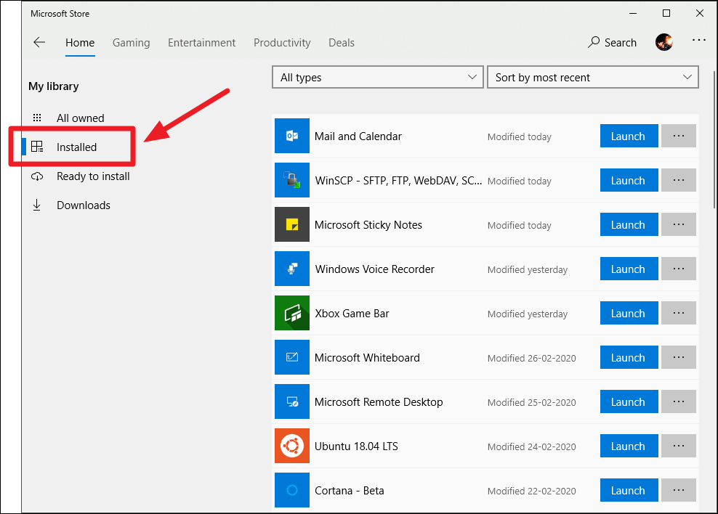718x514 pixels.
Task: Switch to the Gaming tab
Action: coord(131,43)
